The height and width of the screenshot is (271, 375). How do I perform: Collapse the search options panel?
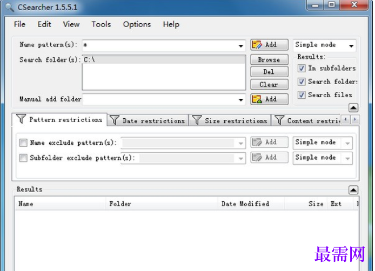click(x=353, y=108)
